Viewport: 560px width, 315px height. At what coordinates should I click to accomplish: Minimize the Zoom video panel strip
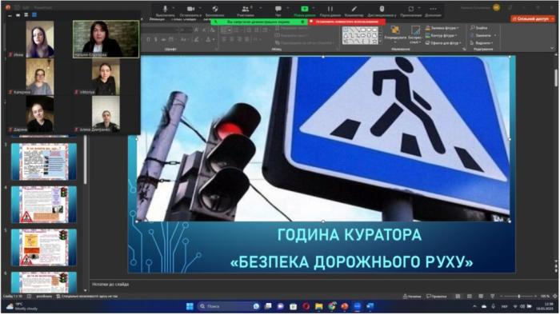[10, 15]
